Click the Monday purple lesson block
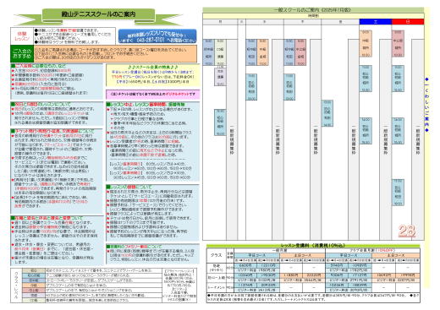 click(x=220, y=76)
